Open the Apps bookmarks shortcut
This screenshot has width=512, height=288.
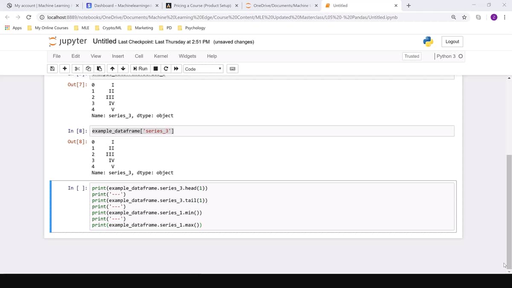pos(13,28)
